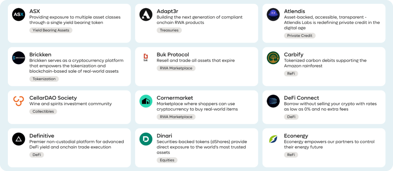Open the Dinari title link
This screenshot has height=171, width=393.
164,136
